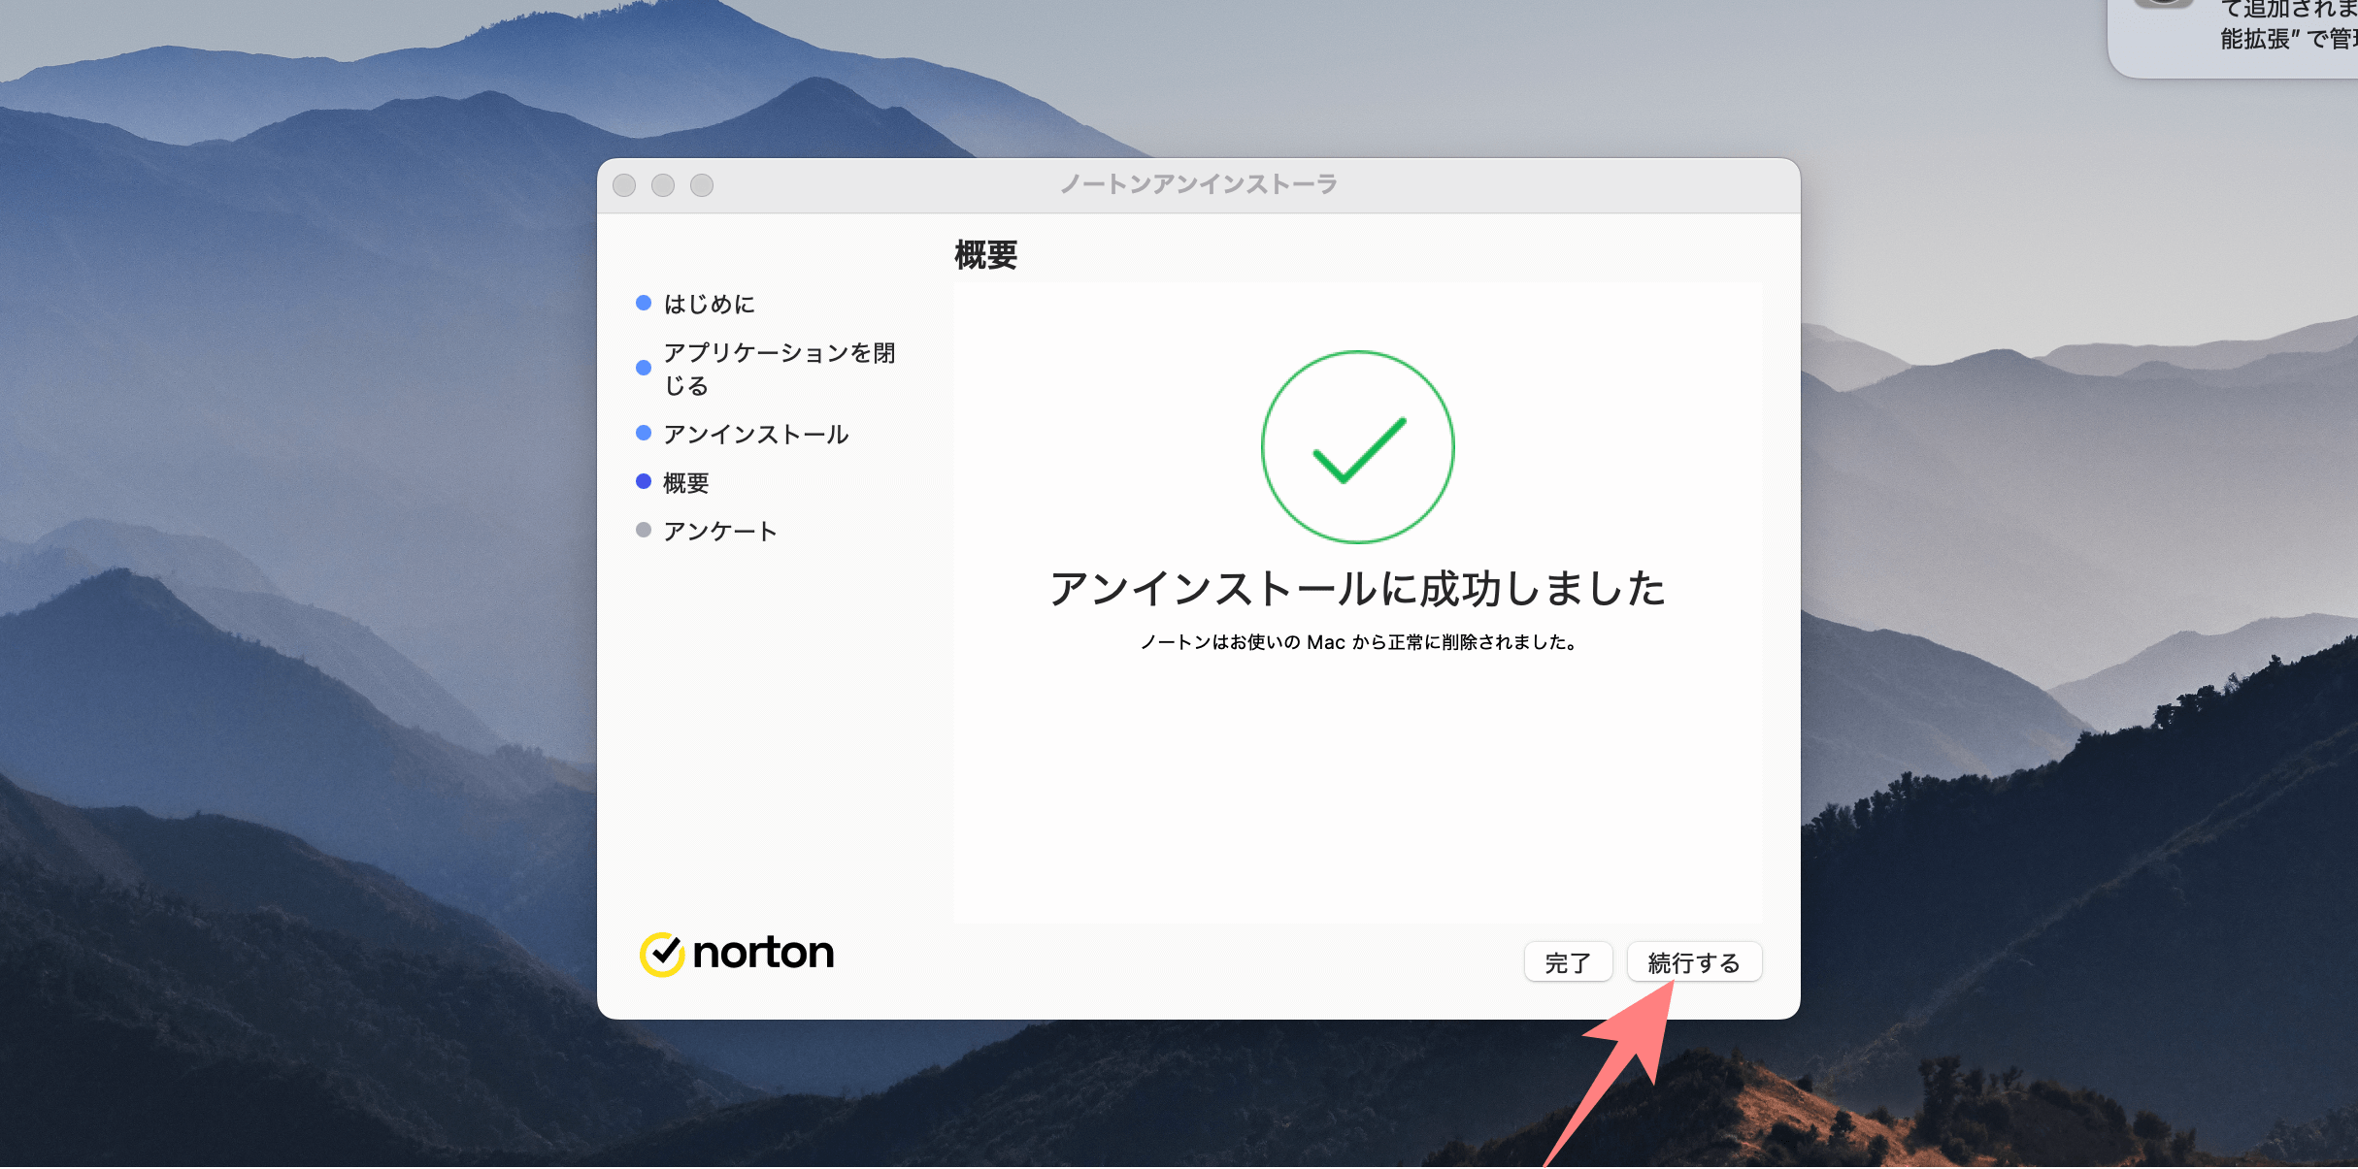The image size is (2358, 1169).
Task: Click the ノートンはお使いの Mac から正常に削除されました text
Action: (x=1357, y=642)
